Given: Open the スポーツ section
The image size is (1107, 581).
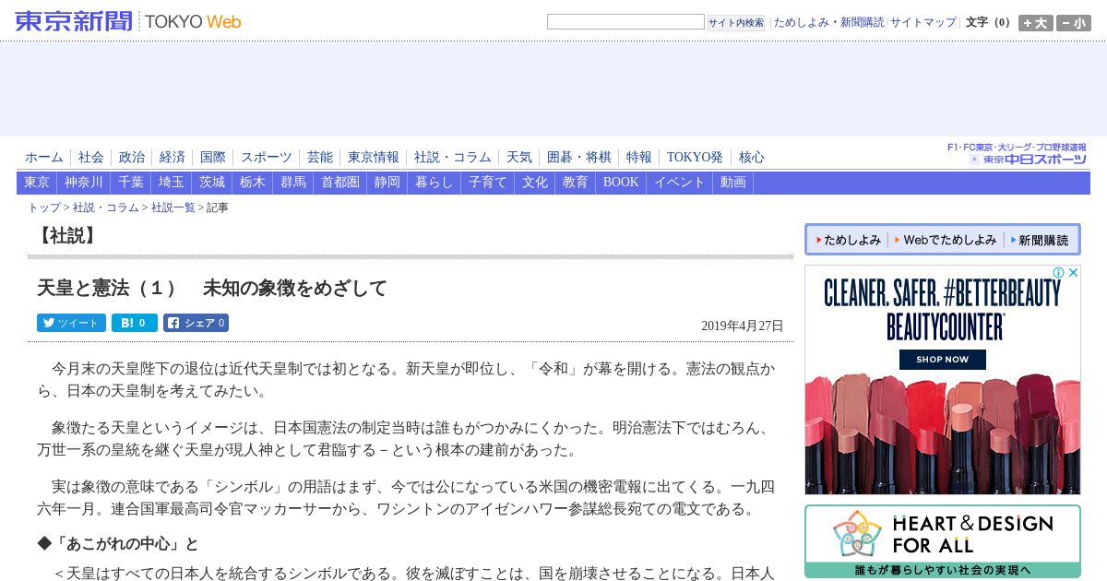Looking at the screenshot, I should [x=267, y=158].
